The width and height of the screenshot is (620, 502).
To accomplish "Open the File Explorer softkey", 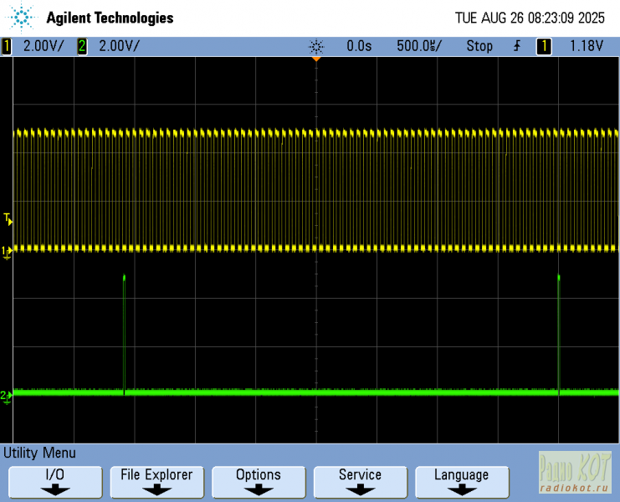I will (x=156, y=482).
